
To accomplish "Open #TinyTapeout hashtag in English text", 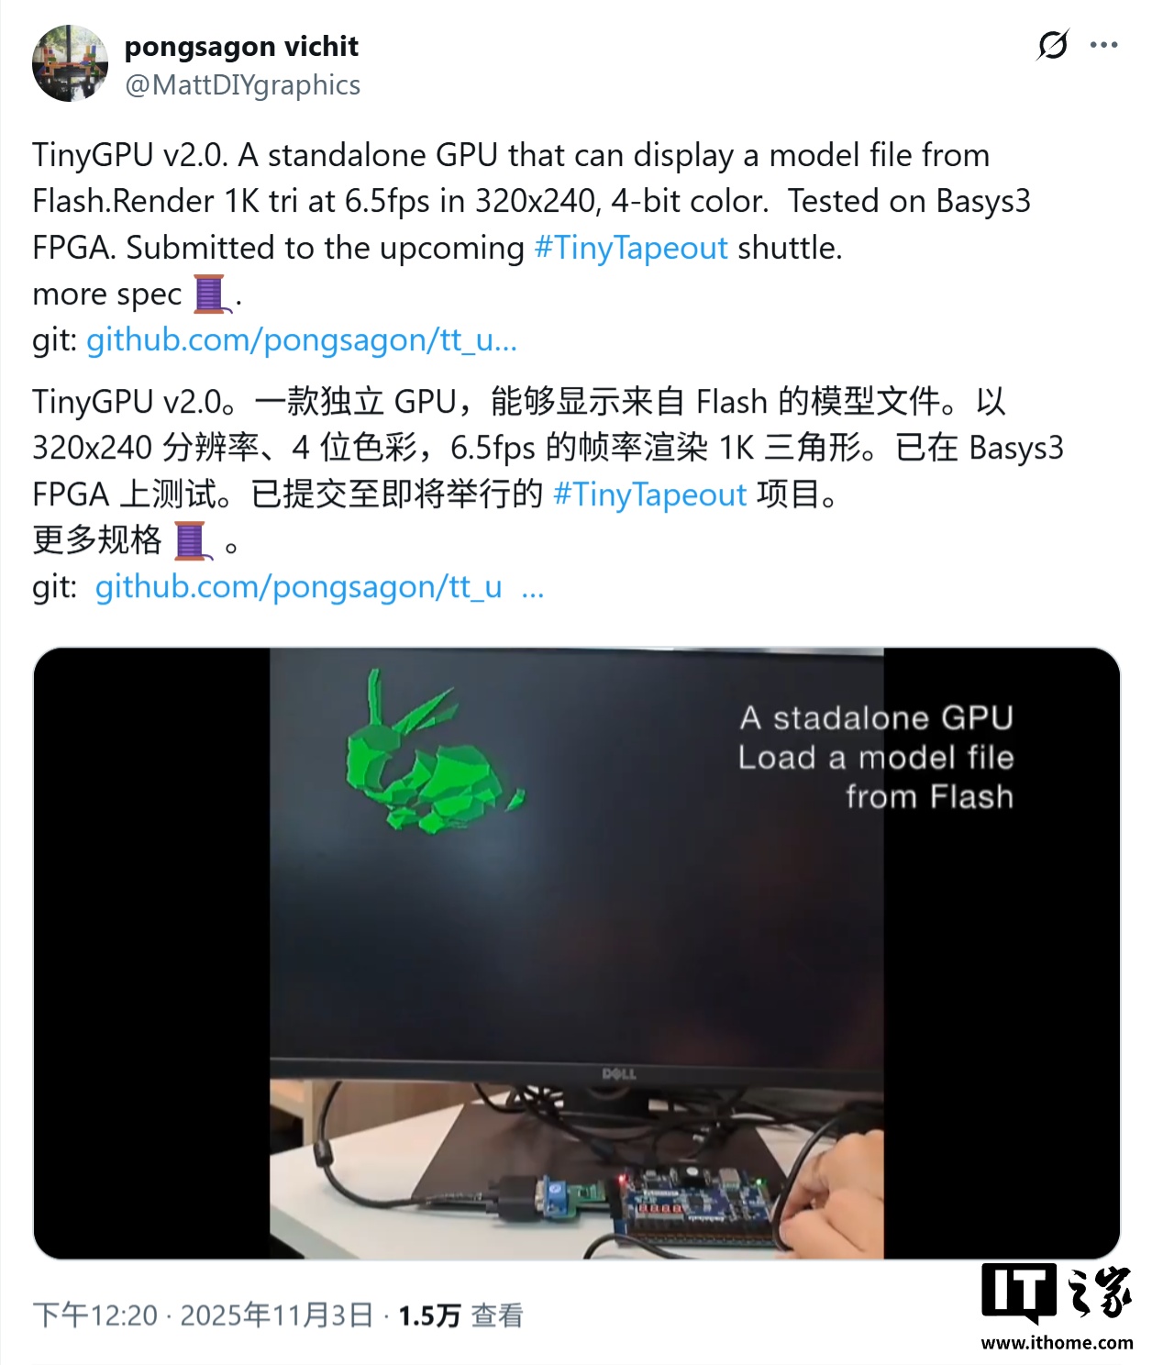I will pyautogui.click(x=631, y=248).
